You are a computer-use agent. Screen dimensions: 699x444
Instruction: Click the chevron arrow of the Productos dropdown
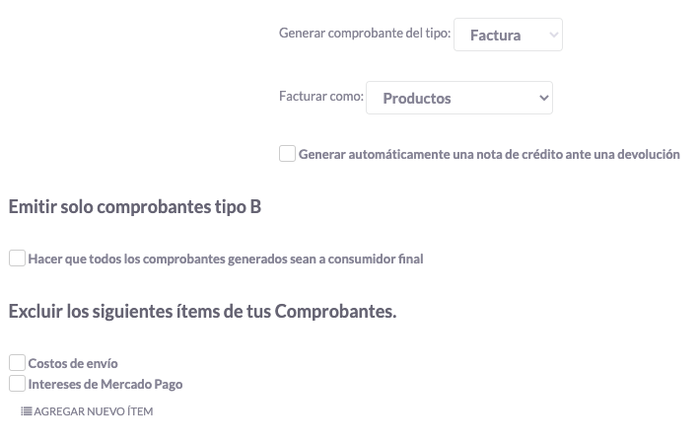tap(543, 98)
